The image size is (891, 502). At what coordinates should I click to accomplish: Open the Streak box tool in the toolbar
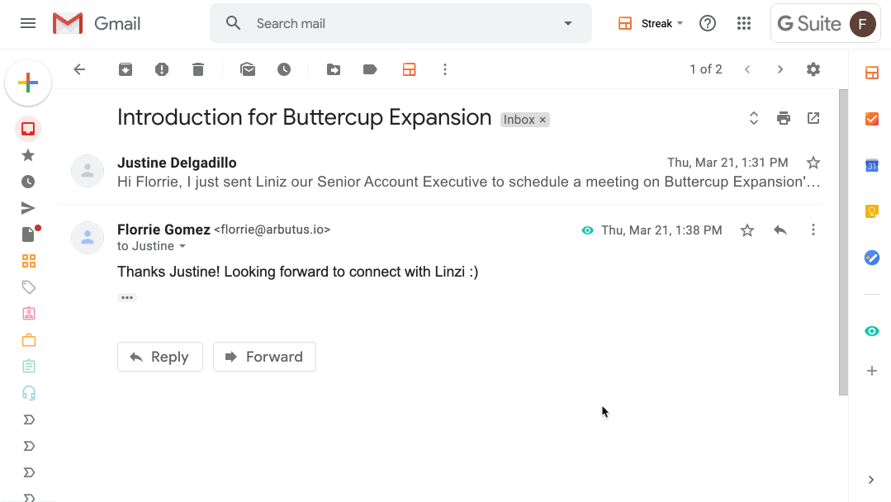[x=410, y=69]
